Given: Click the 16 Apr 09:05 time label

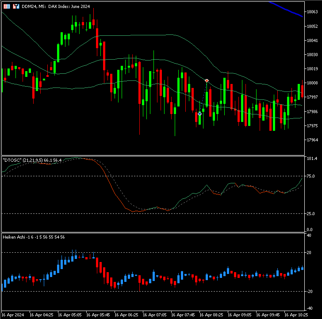Looking at the screenshot, I should pos(240,315).
